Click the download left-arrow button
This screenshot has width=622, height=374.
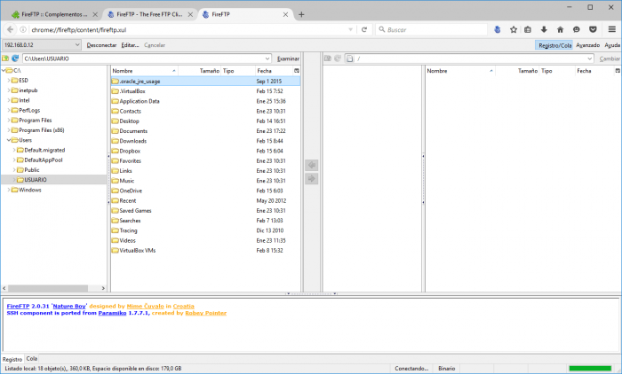(x=312, y=165)
